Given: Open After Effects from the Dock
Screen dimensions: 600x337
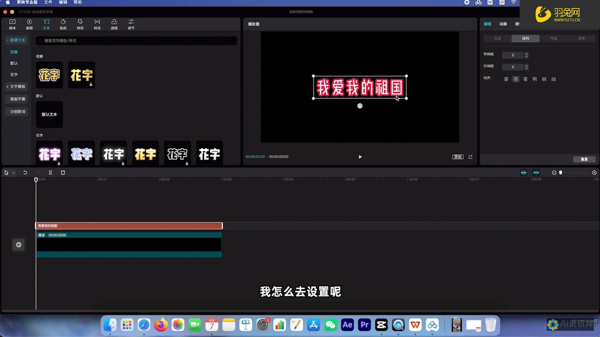Looking at the screenshot, I should click(347, 325).
